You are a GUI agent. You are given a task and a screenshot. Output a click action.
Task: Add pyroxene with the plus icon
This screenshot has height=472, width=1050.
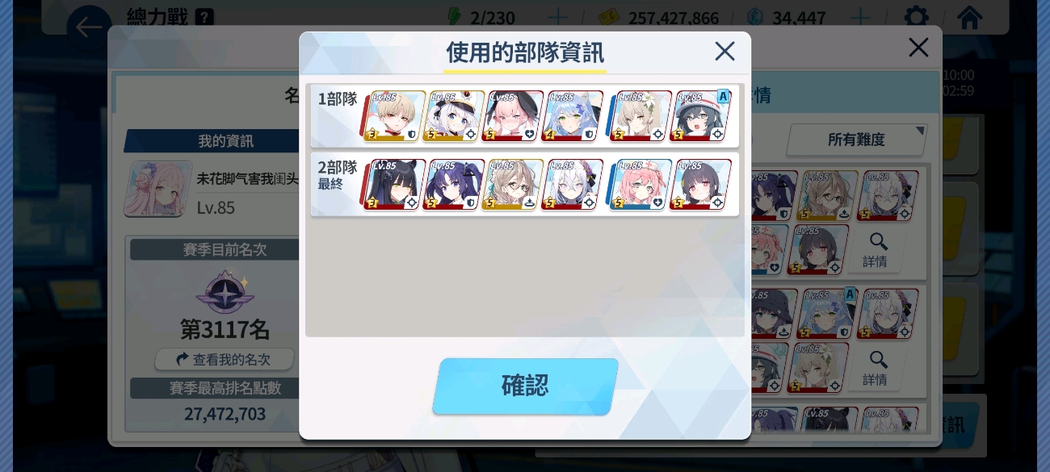(861, 18)
